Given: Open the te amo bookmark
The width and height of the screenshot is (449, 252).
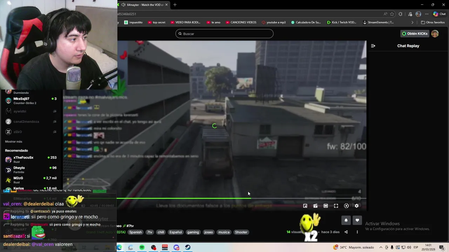Looking at the screenshot, I should (214, 22).
